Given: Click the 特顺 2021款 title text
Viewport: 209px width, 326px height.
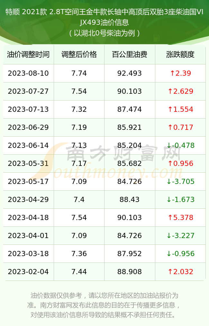Looking at the screenshot, I should coord(26,12).
